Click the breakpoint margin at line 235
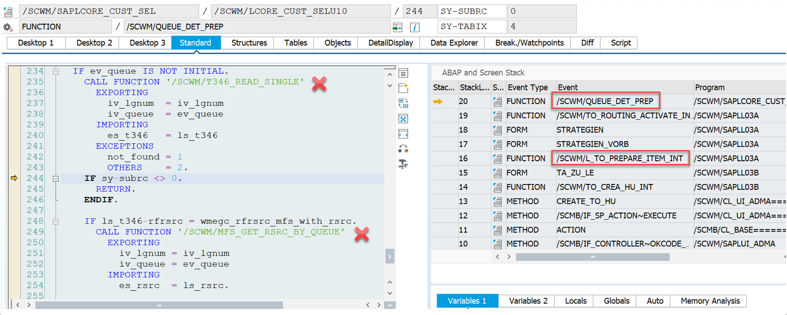Image resolution: width=787 pixels, height=315 pixels. [x=14, y=81]
